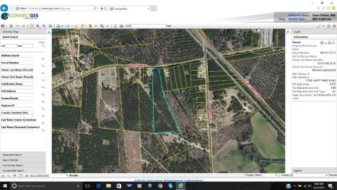The height and width of the screenshot is (190, 337).
Task: Go to previous map extent arrow
Action: click(17, 26)
